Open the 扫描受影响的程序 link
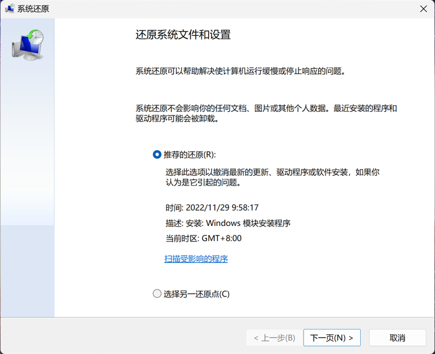435x354 pixels. click(196, 259)
